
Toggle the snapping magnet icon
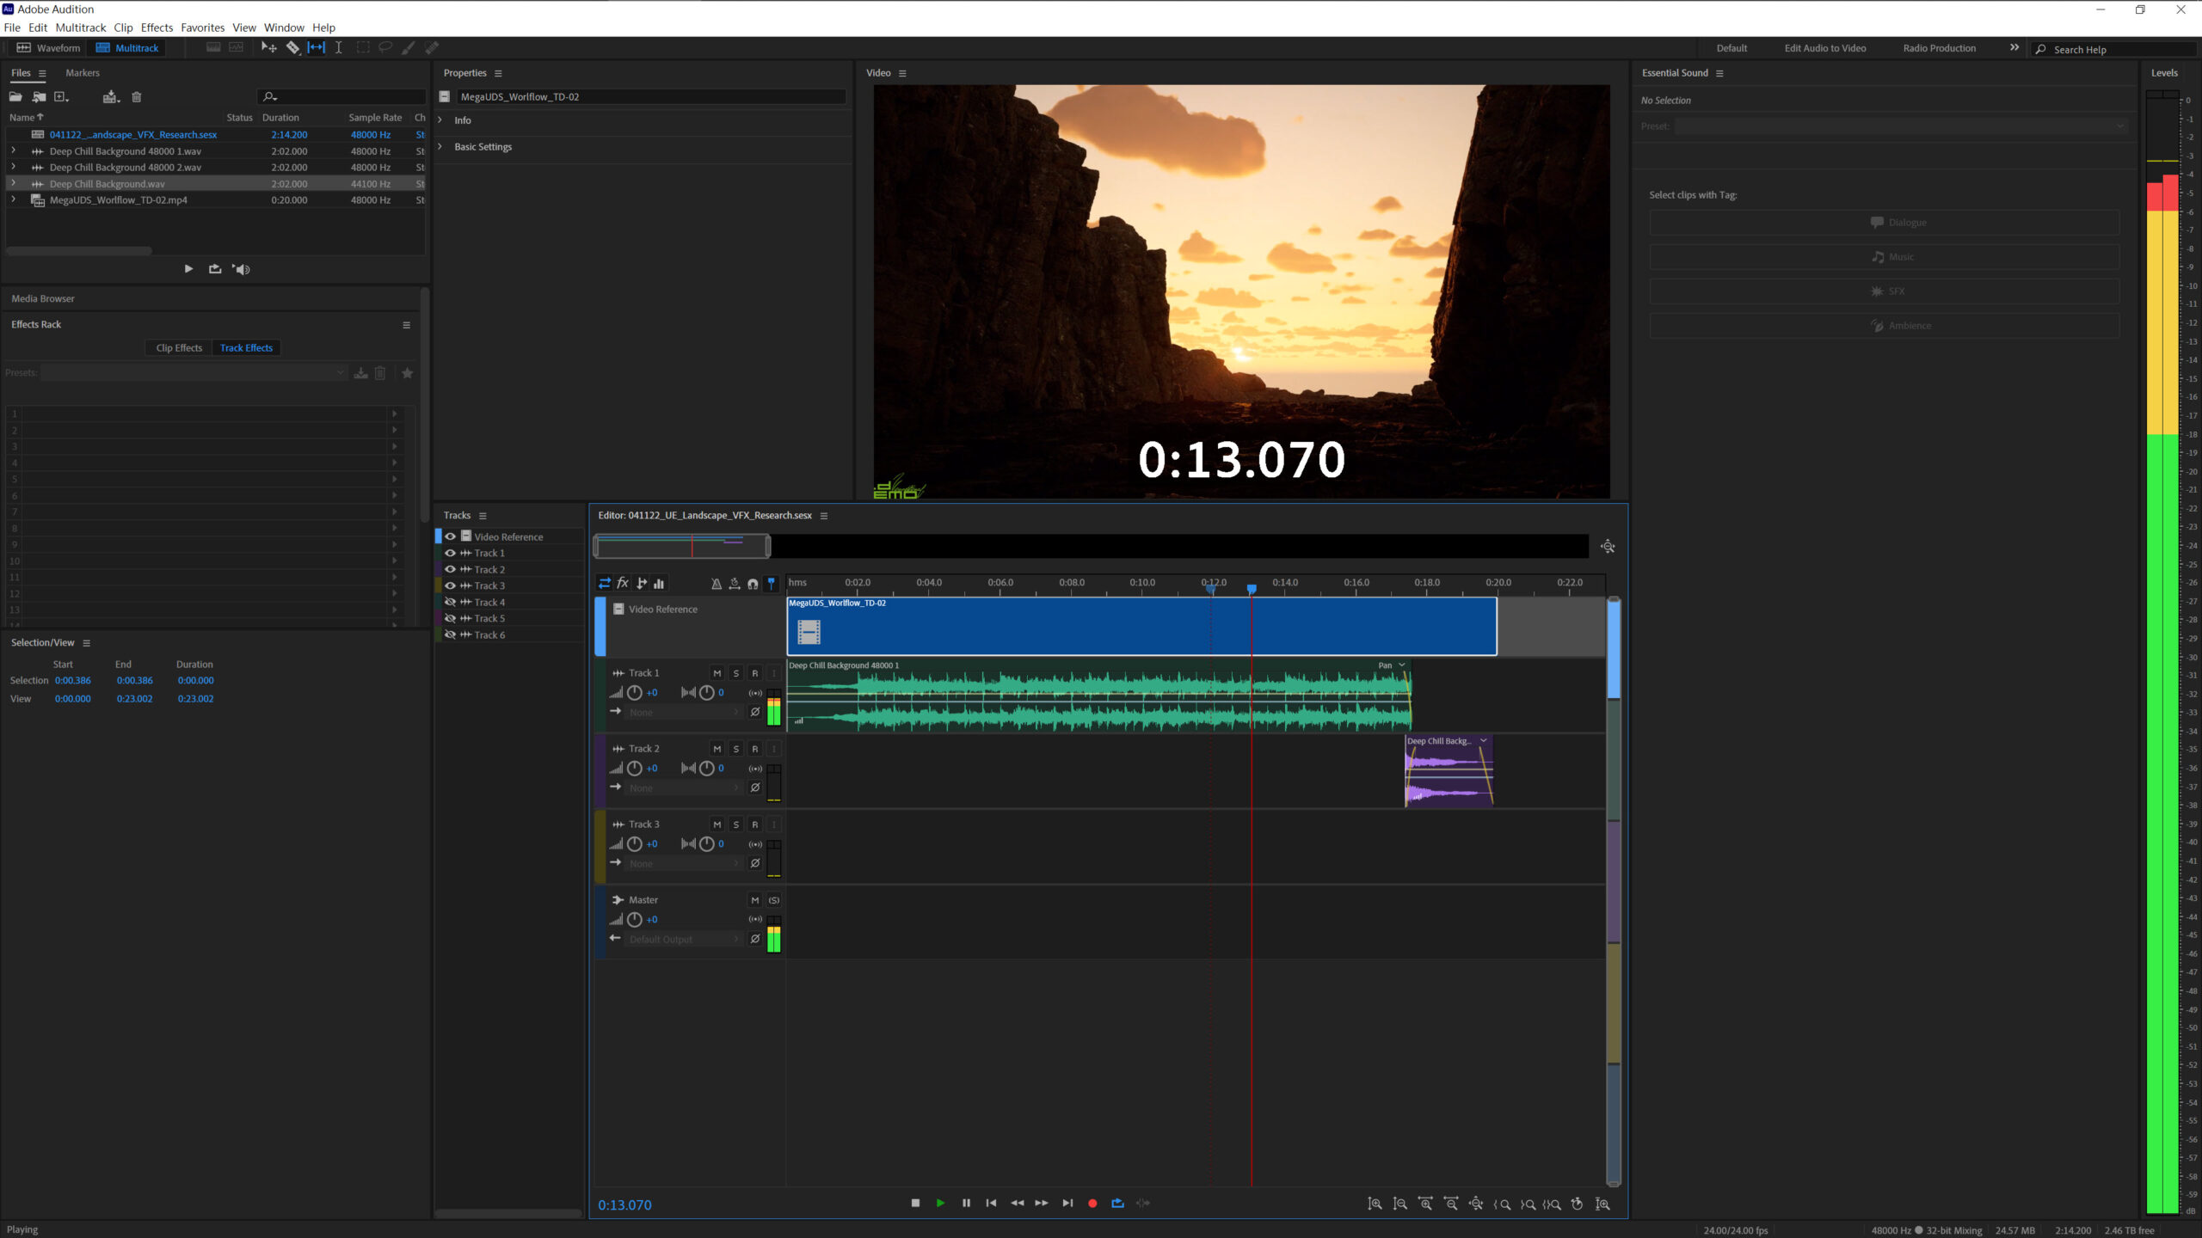tap(753, 584)
